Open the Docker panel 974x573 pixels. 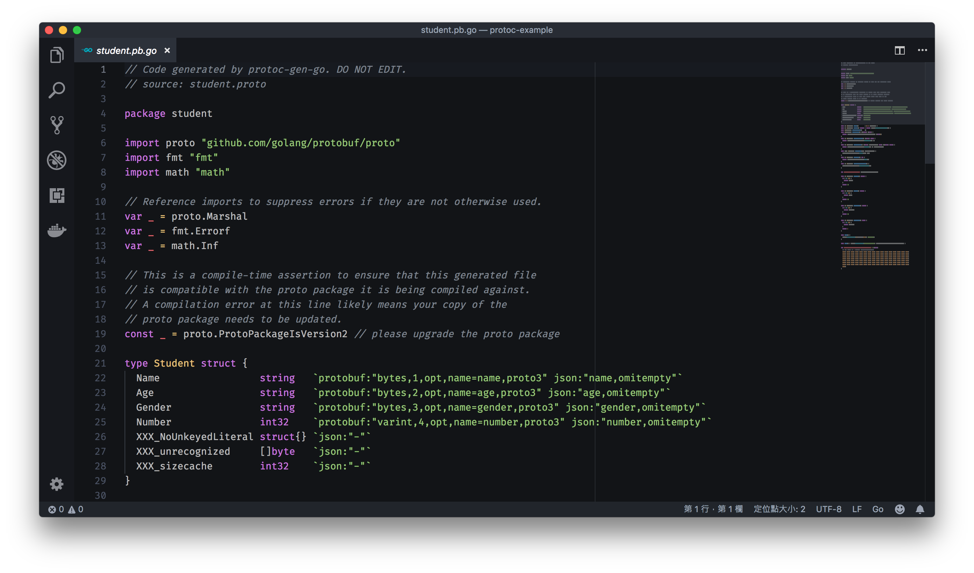click(x=57, y=230)
